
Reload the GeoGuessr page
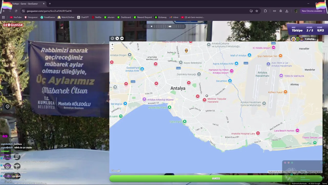point(16,11)
